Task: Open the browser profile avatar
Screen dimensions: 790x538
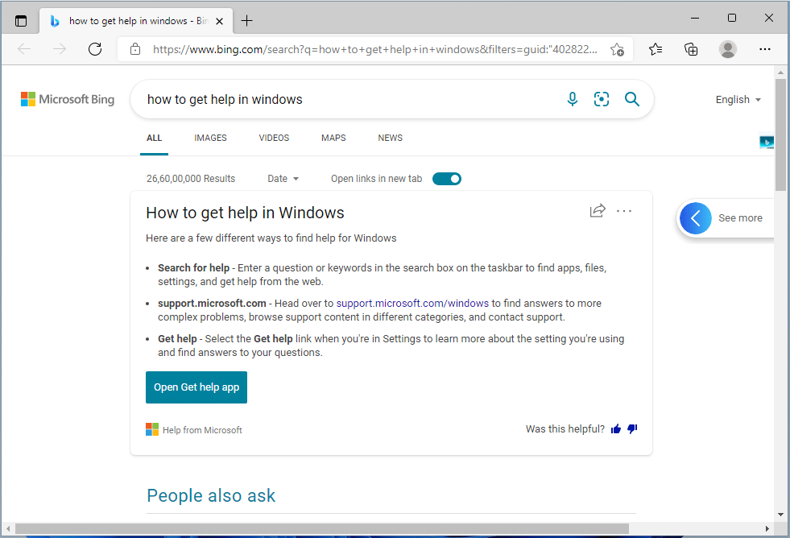Action: click(x=727, y=49)
